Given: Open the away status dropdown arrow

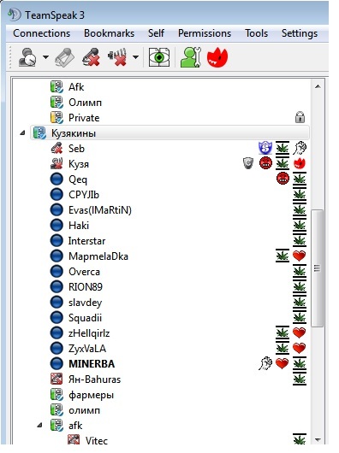Looking at the screenshot, I should (x=45, y=57).
